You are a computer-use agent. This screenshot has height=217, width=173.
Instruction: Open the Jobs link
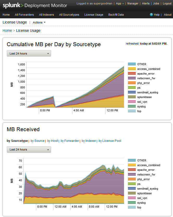(x=156, y=3)
